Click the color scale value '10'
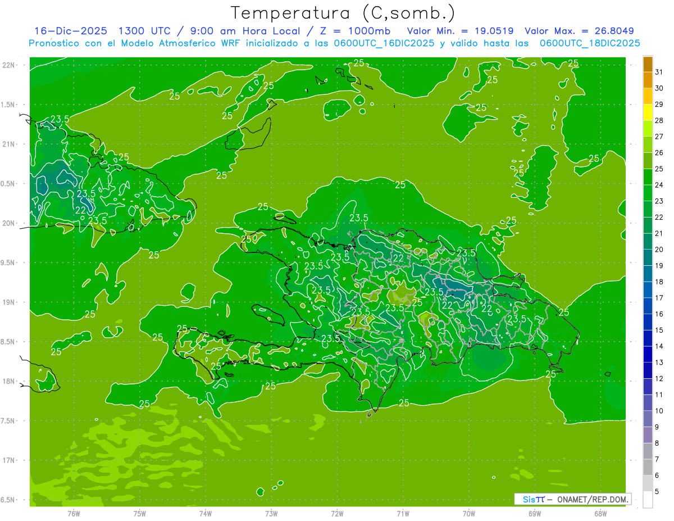674x521 pixels. click(x=659, y=411)
